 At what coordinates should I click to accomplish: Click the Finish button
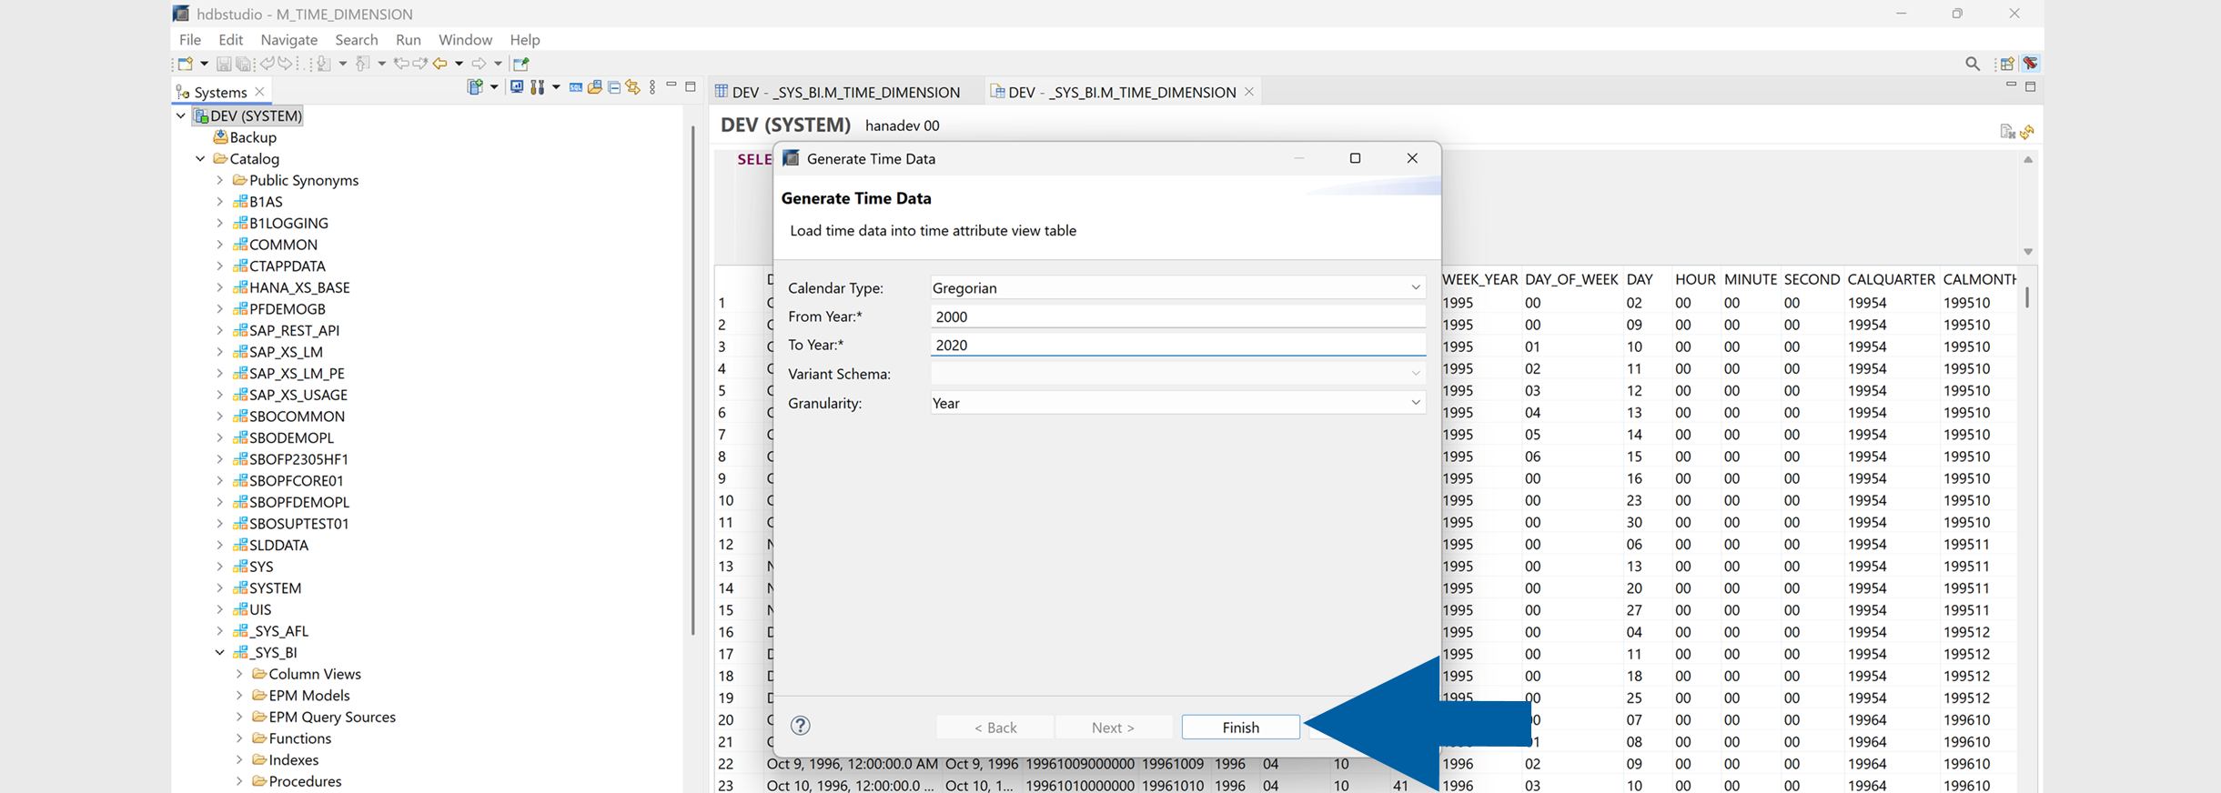click(1240, 728)
